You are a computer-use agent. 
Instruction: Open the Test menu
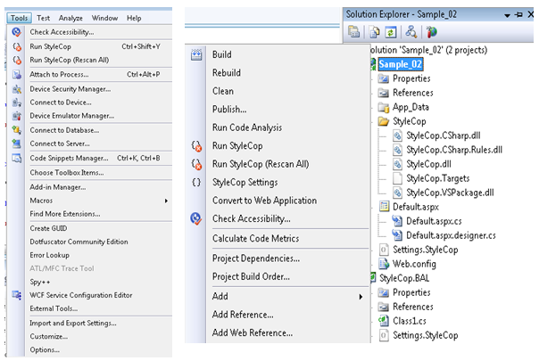44,18
